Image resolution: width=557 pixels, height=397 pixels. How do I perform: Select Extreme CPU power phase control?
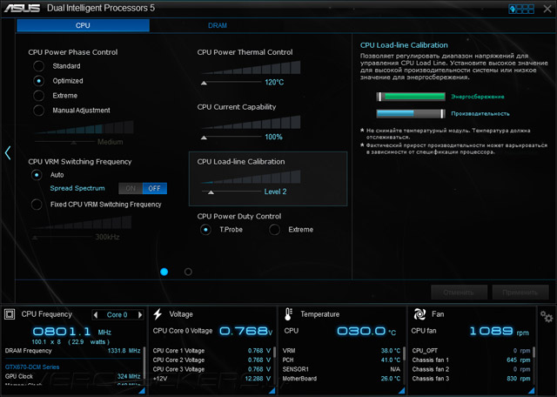coord(38,96)
